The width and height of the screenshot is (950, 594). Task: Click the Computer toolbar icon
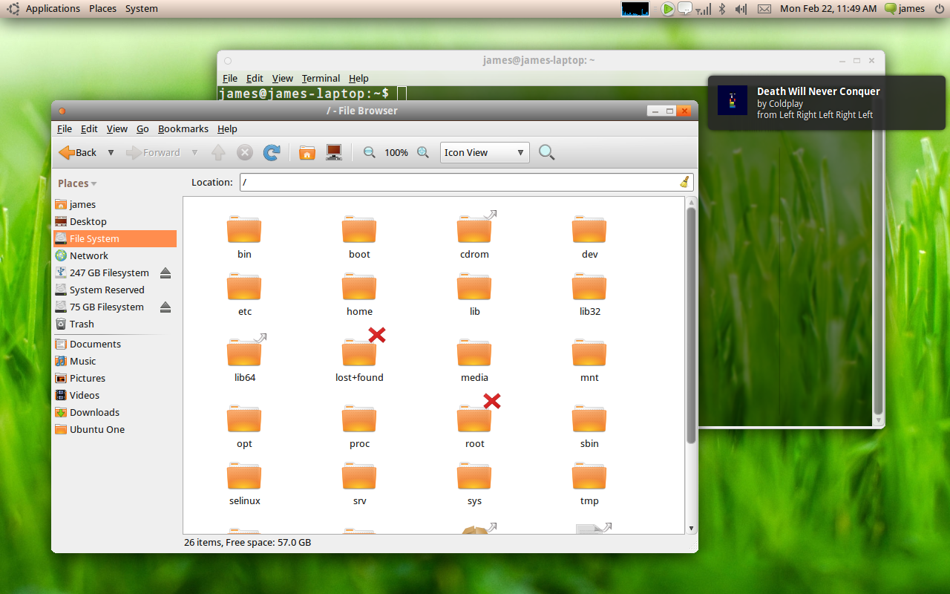tap(334, 152)
